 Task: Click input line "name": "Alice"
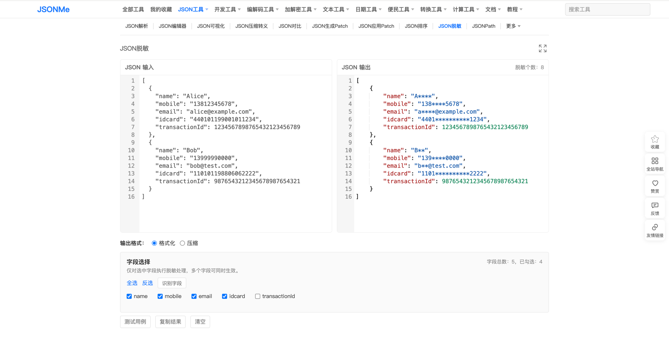[x=183, y=96]
